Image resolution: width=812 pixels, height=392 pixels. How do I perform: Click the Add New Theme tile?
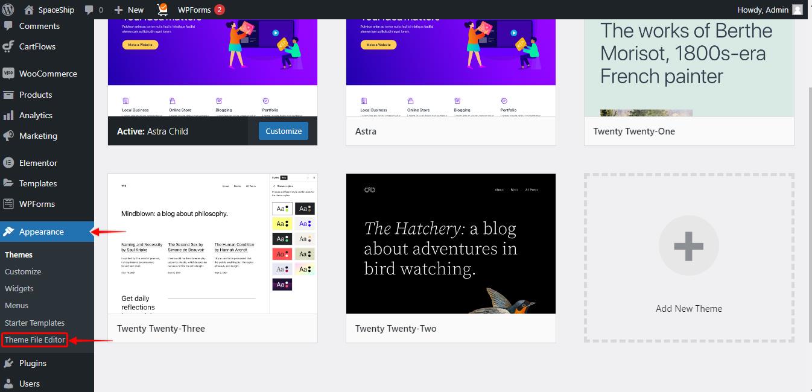coord(688,258)
